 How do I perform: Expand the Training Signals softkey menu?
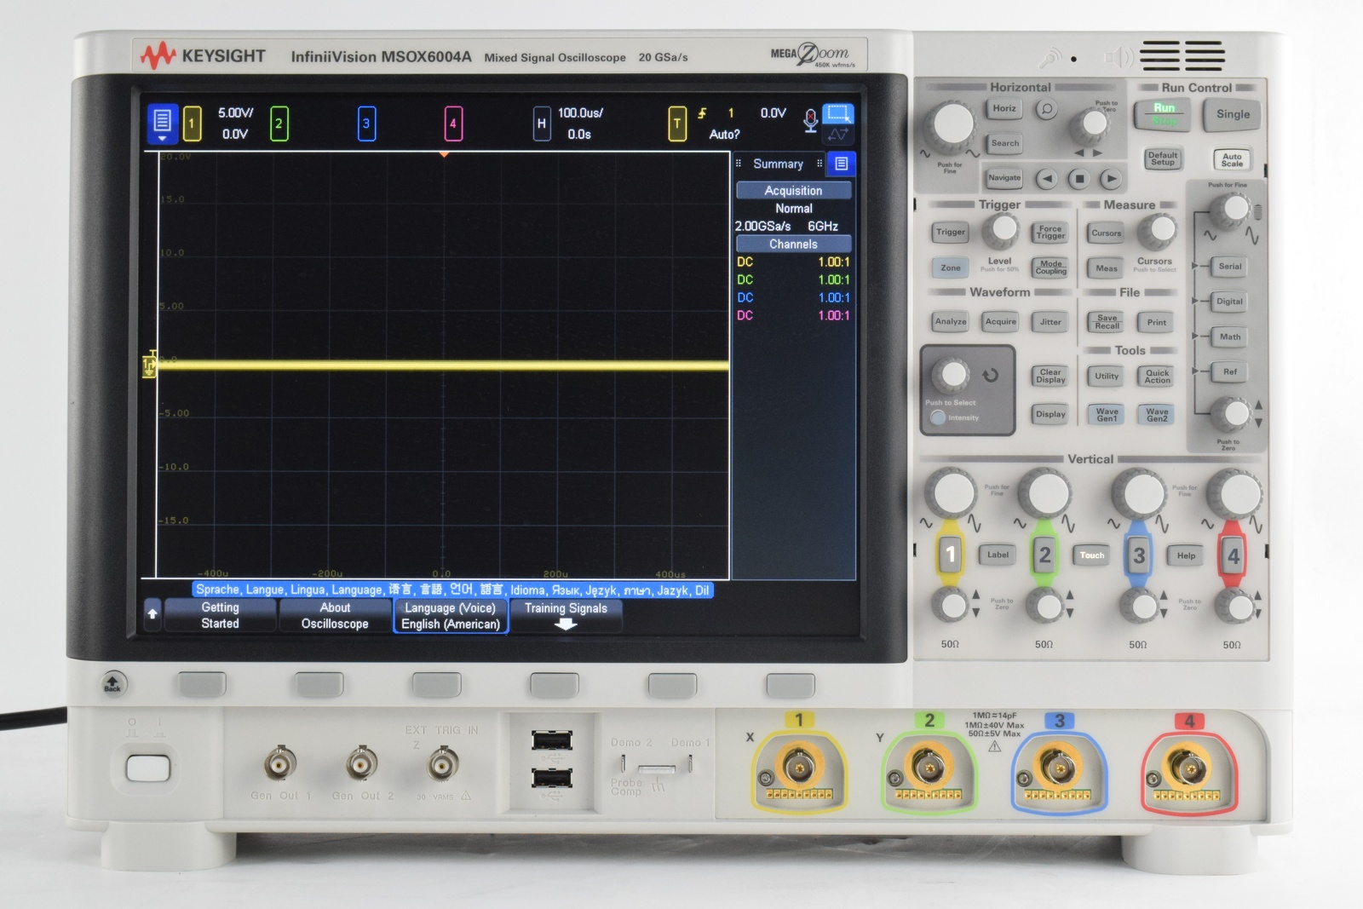pyautogui.click(x=566, y=616)
